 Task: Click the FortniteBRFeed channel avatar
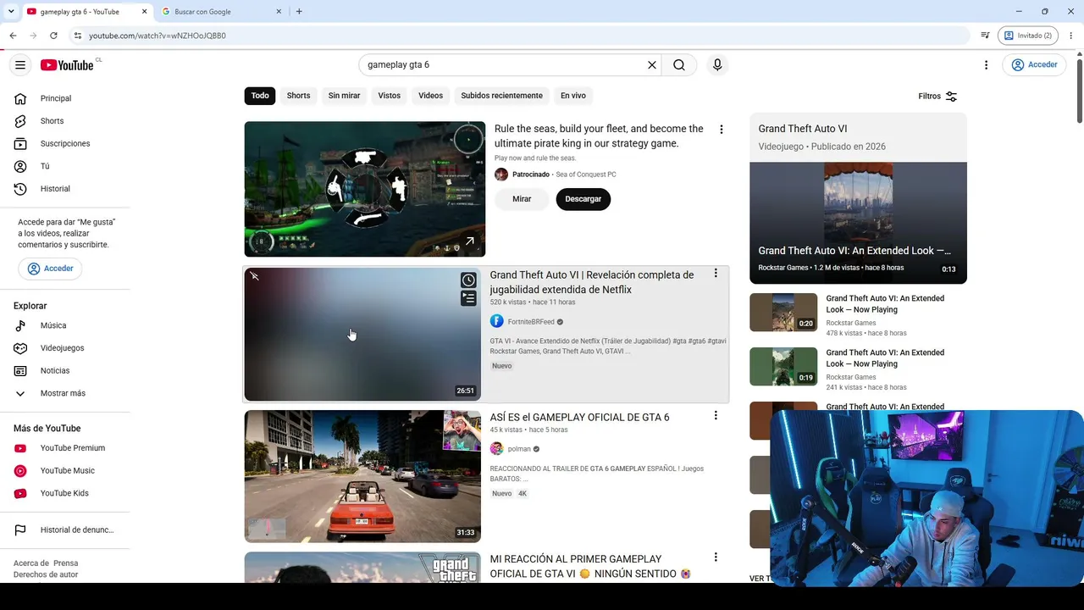point(497,322)
